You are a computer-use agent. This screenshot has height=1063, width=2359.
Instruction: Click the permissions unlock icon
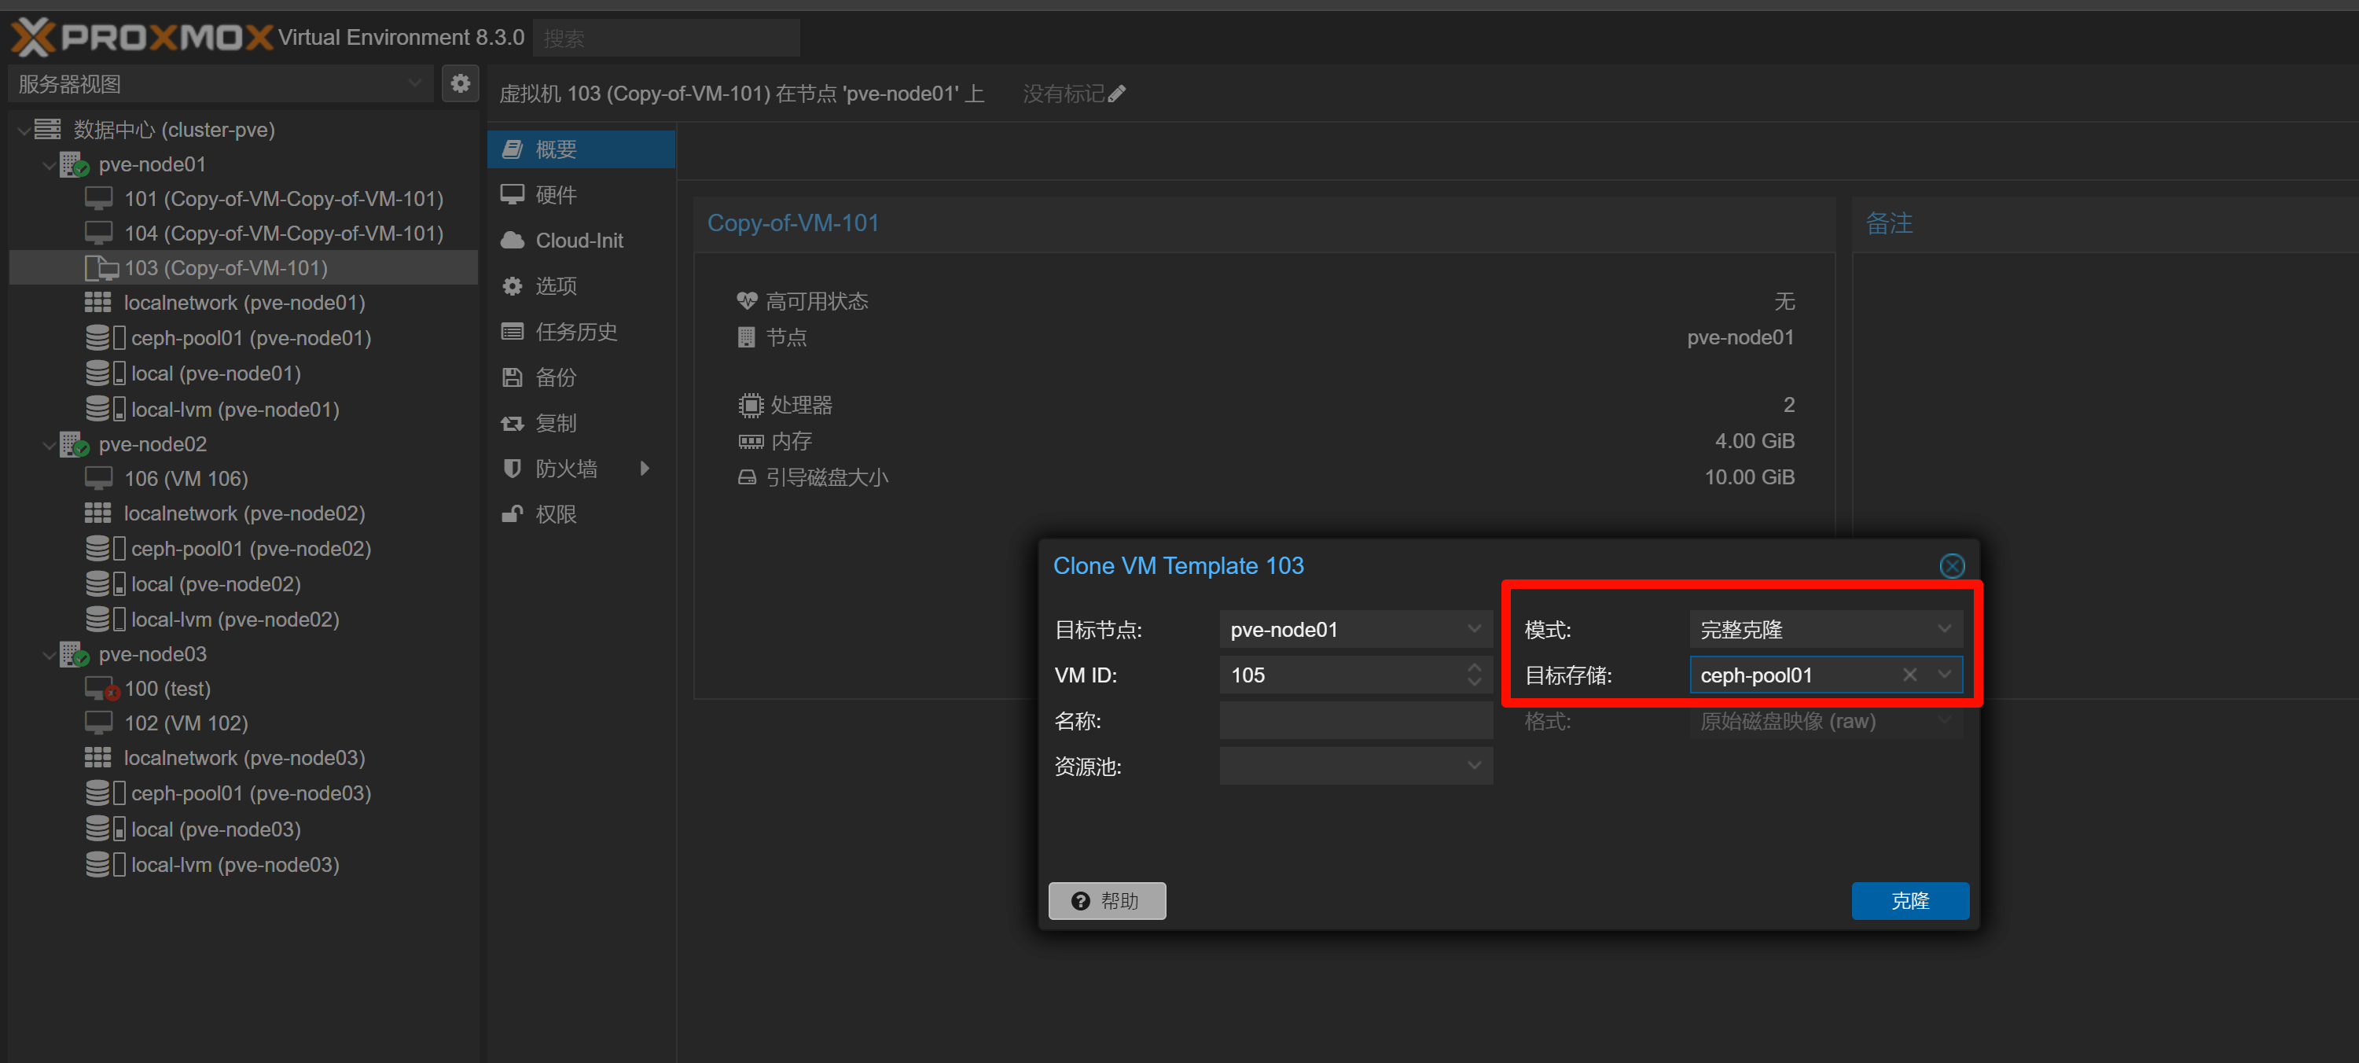[513, 513]
